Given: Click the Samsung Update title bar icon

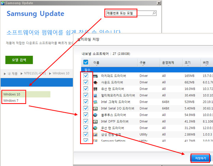Looking at the screenshot, I should 2,3.
